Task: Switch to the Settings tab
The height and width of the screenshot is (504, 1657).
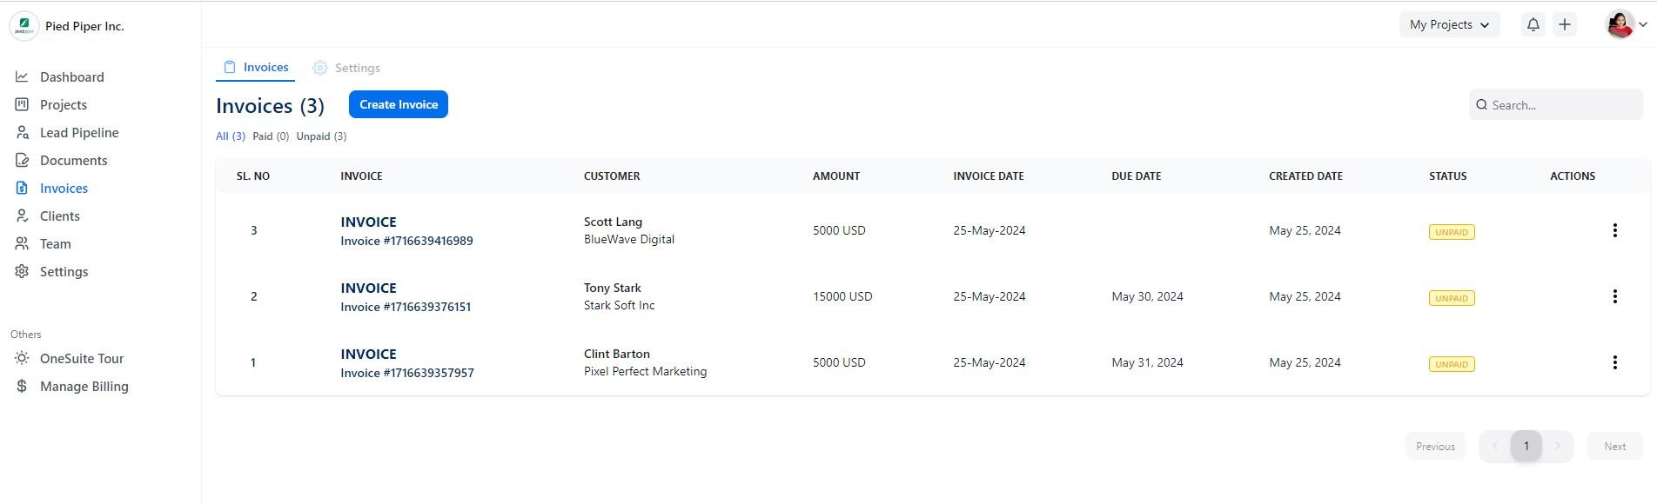Action: coord(346,68)
